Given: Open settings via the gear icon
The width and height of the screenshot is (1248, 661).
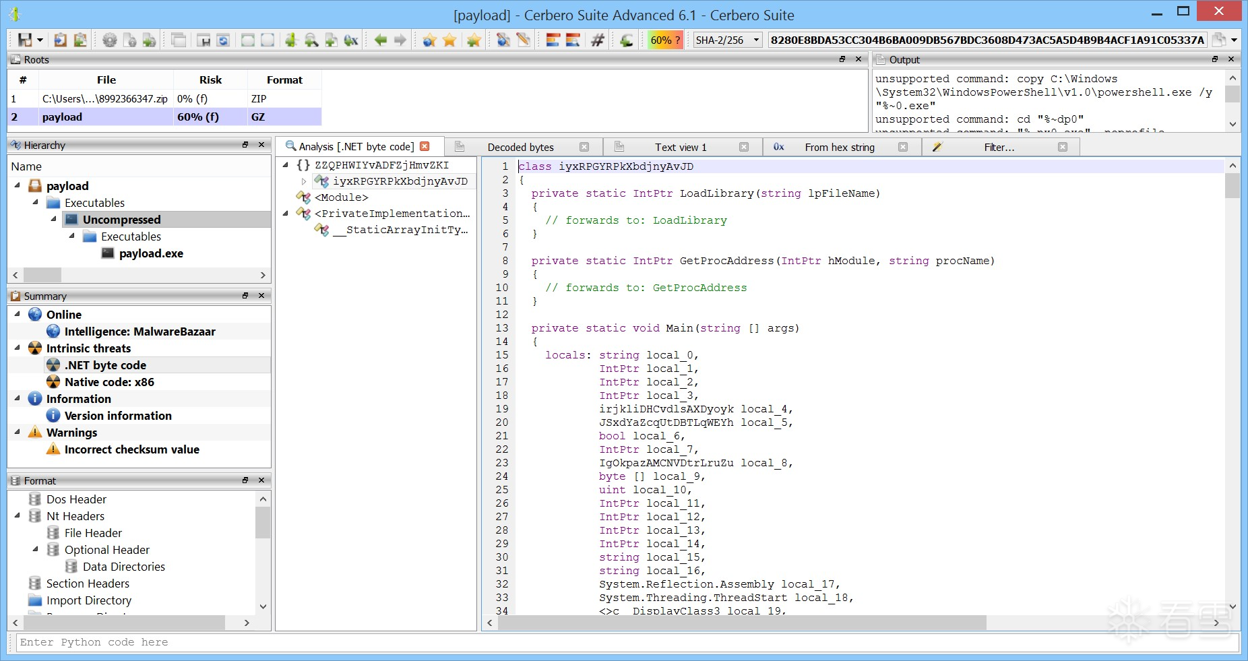Looking at the screenshot, I should coord(109,40).
